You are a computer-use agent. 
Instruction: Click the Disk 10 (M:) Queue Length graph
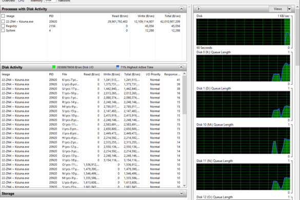pos(243,141)
